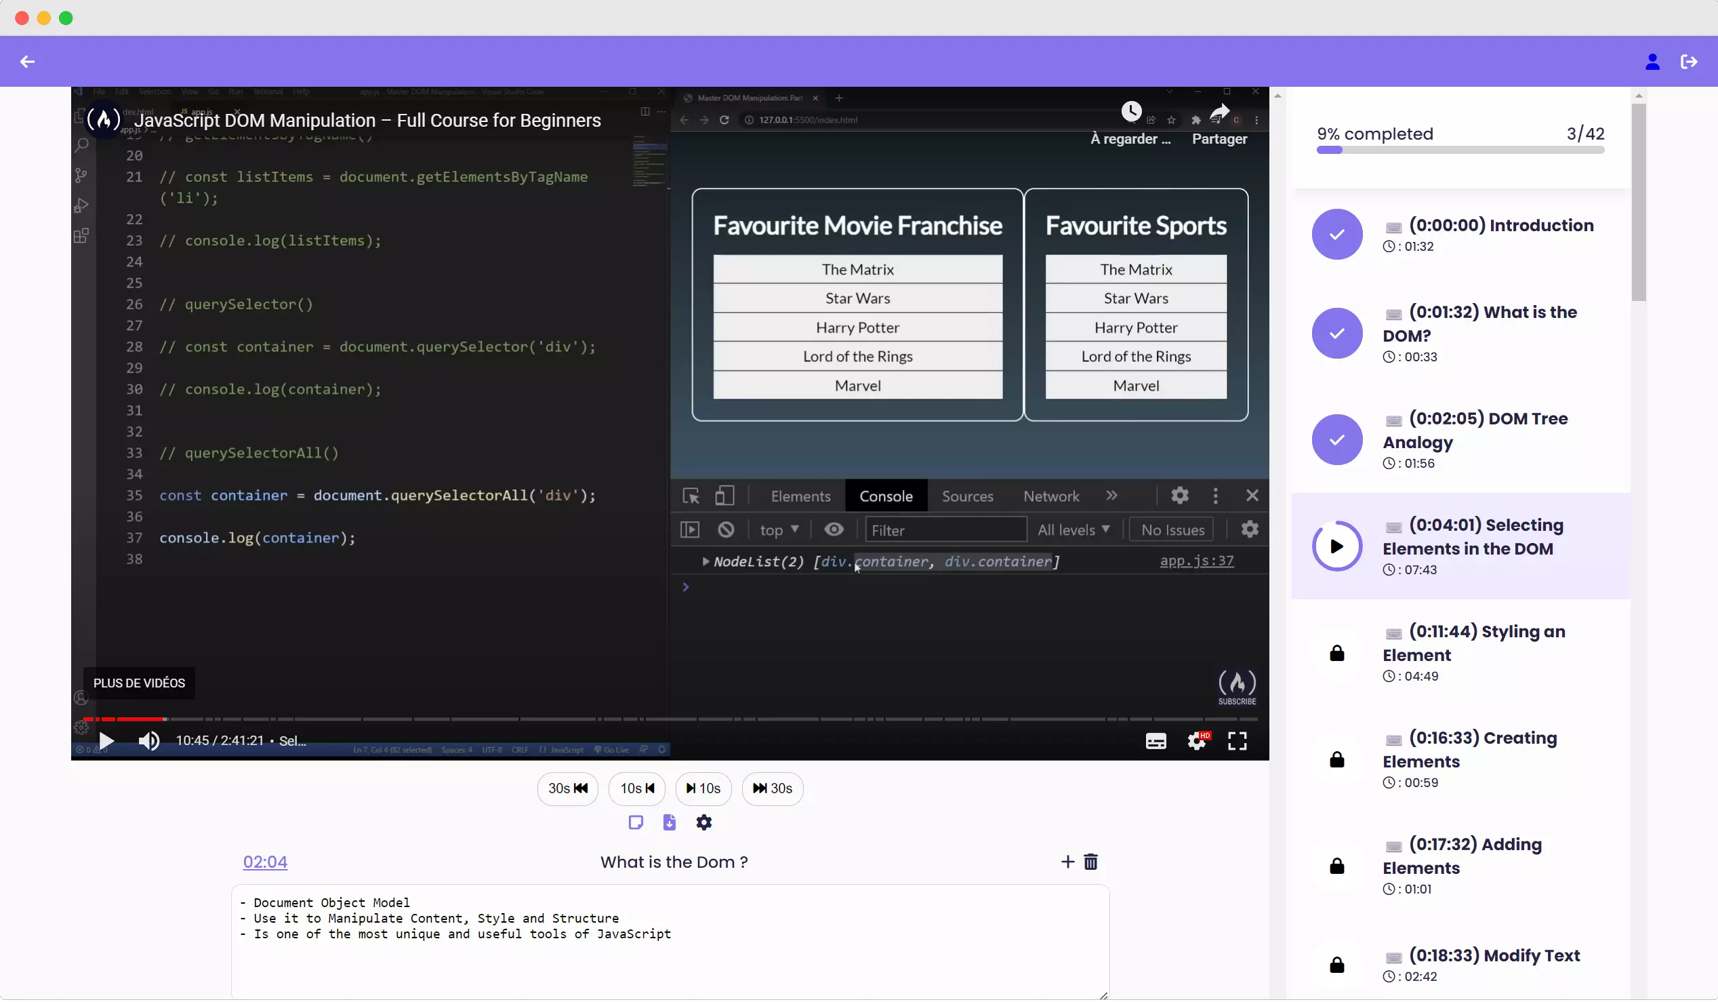1718x1002 pixels.
Task: Open the settings gear below the video
Action: click(703, 822)
